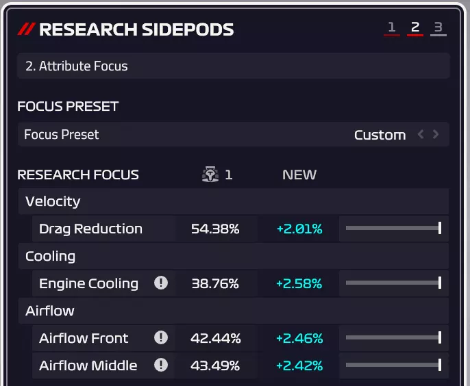Switch to previous focus preset with left arrow

tap(421, 135)
